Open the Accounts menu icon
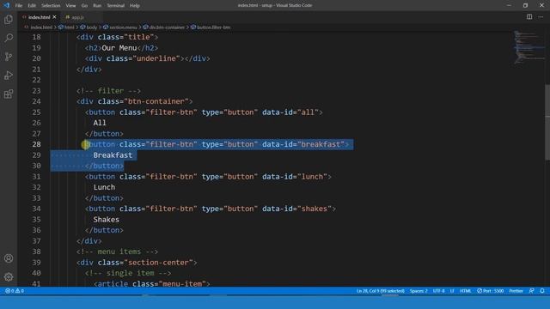Image resolution: width=550 pixels, height=309 pixels. click(x=9, y=258)
